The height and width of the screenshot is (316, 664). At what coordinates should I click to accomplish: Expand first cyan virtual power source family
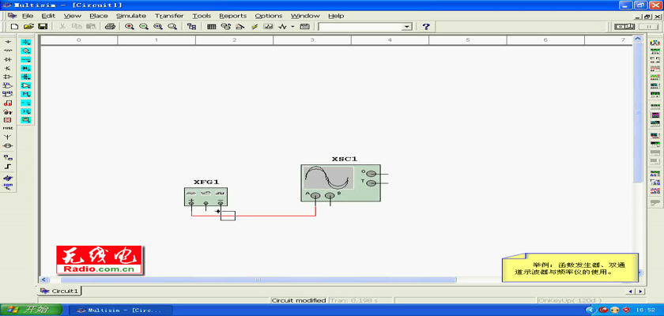26,42
